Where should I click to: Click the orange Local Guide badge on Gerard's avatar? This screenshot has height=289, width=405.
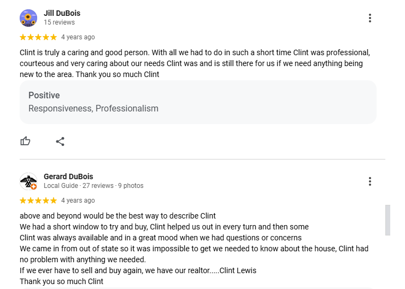pyautogui.click(x=34, y=186)
